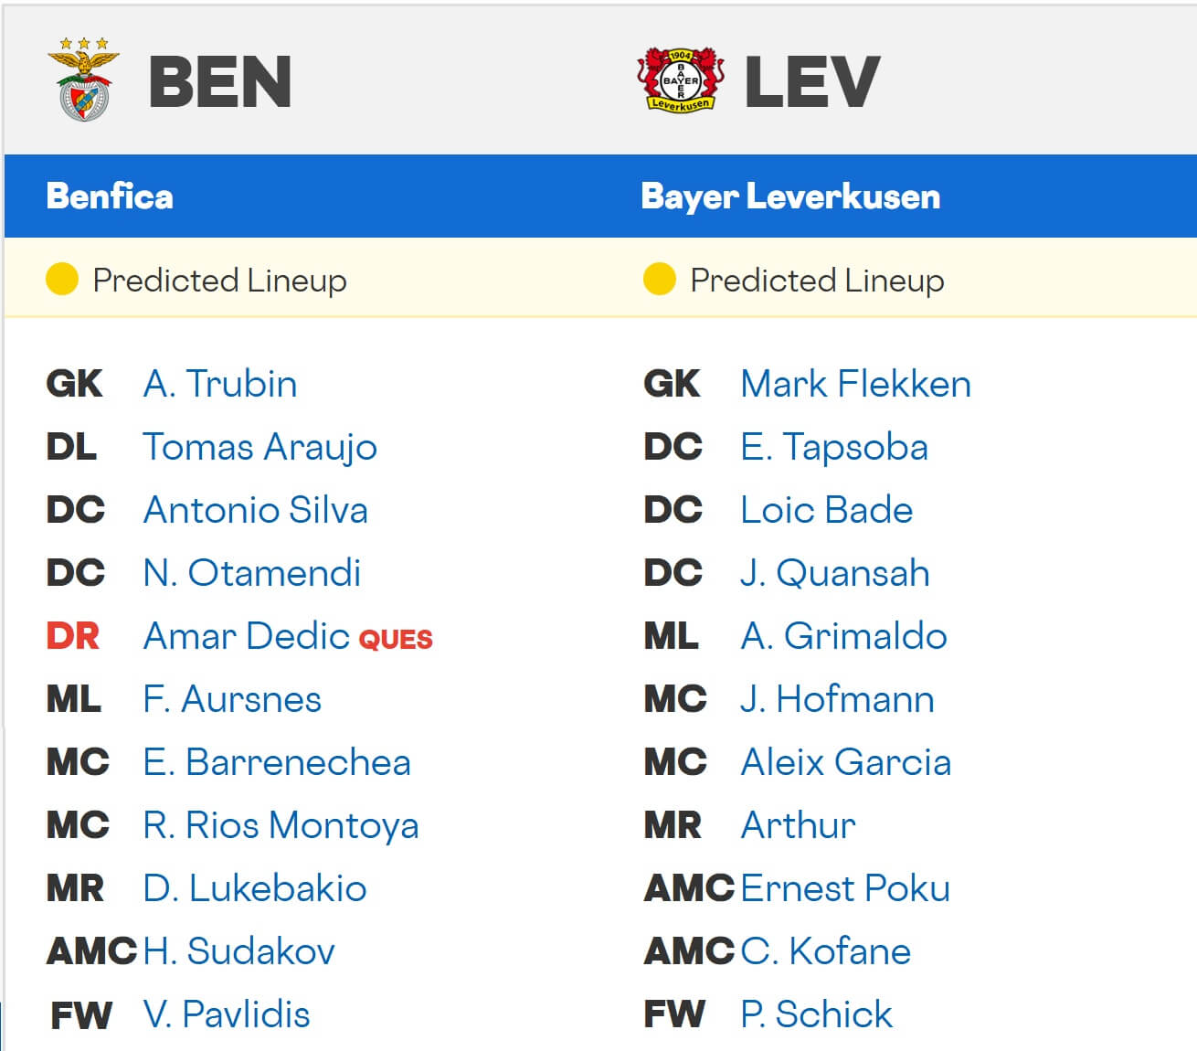Click the GK label next to Mark Flekken

tap(674, 385)
